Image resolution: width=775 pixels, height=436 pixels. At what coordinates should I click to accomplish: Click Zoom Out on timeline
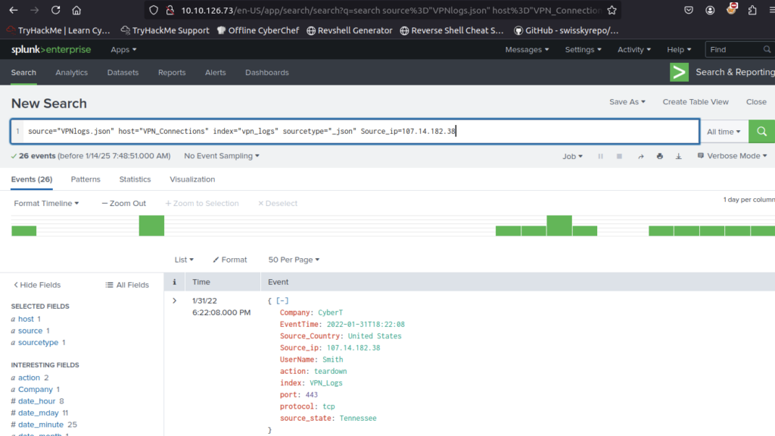click(x=123, y=203)
